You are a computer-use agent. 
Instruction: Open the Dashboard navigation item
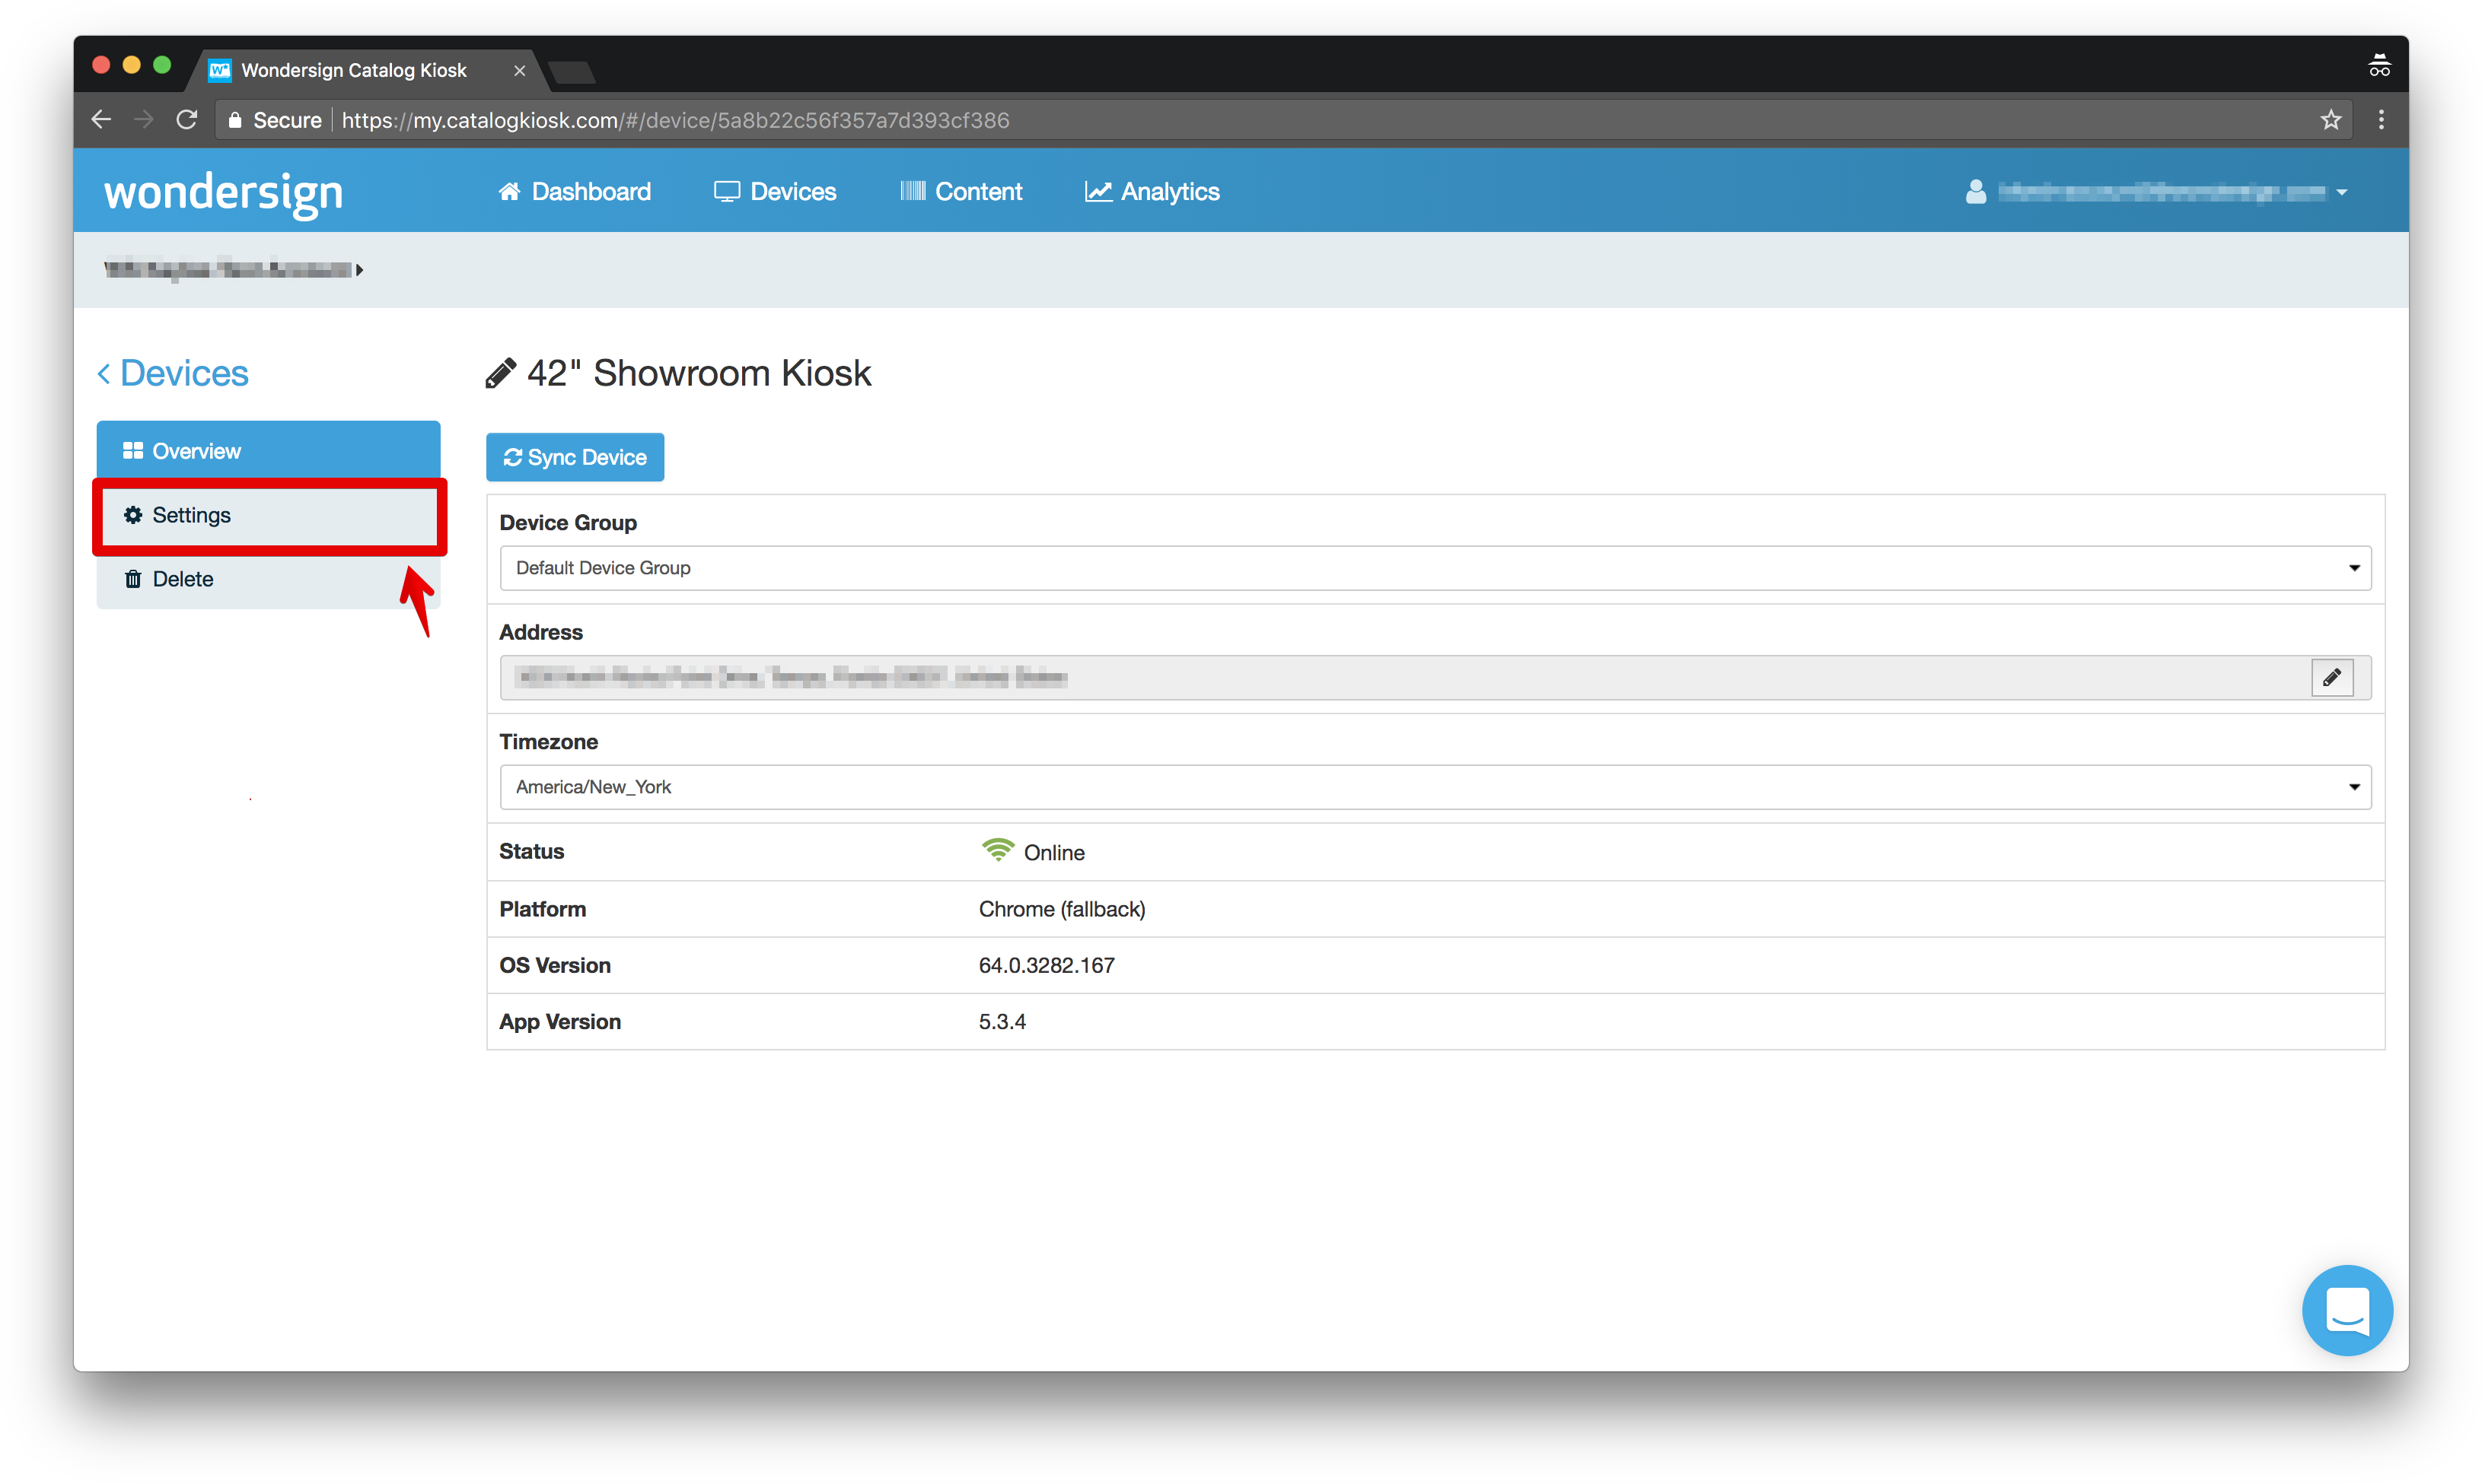click(574, 191)
